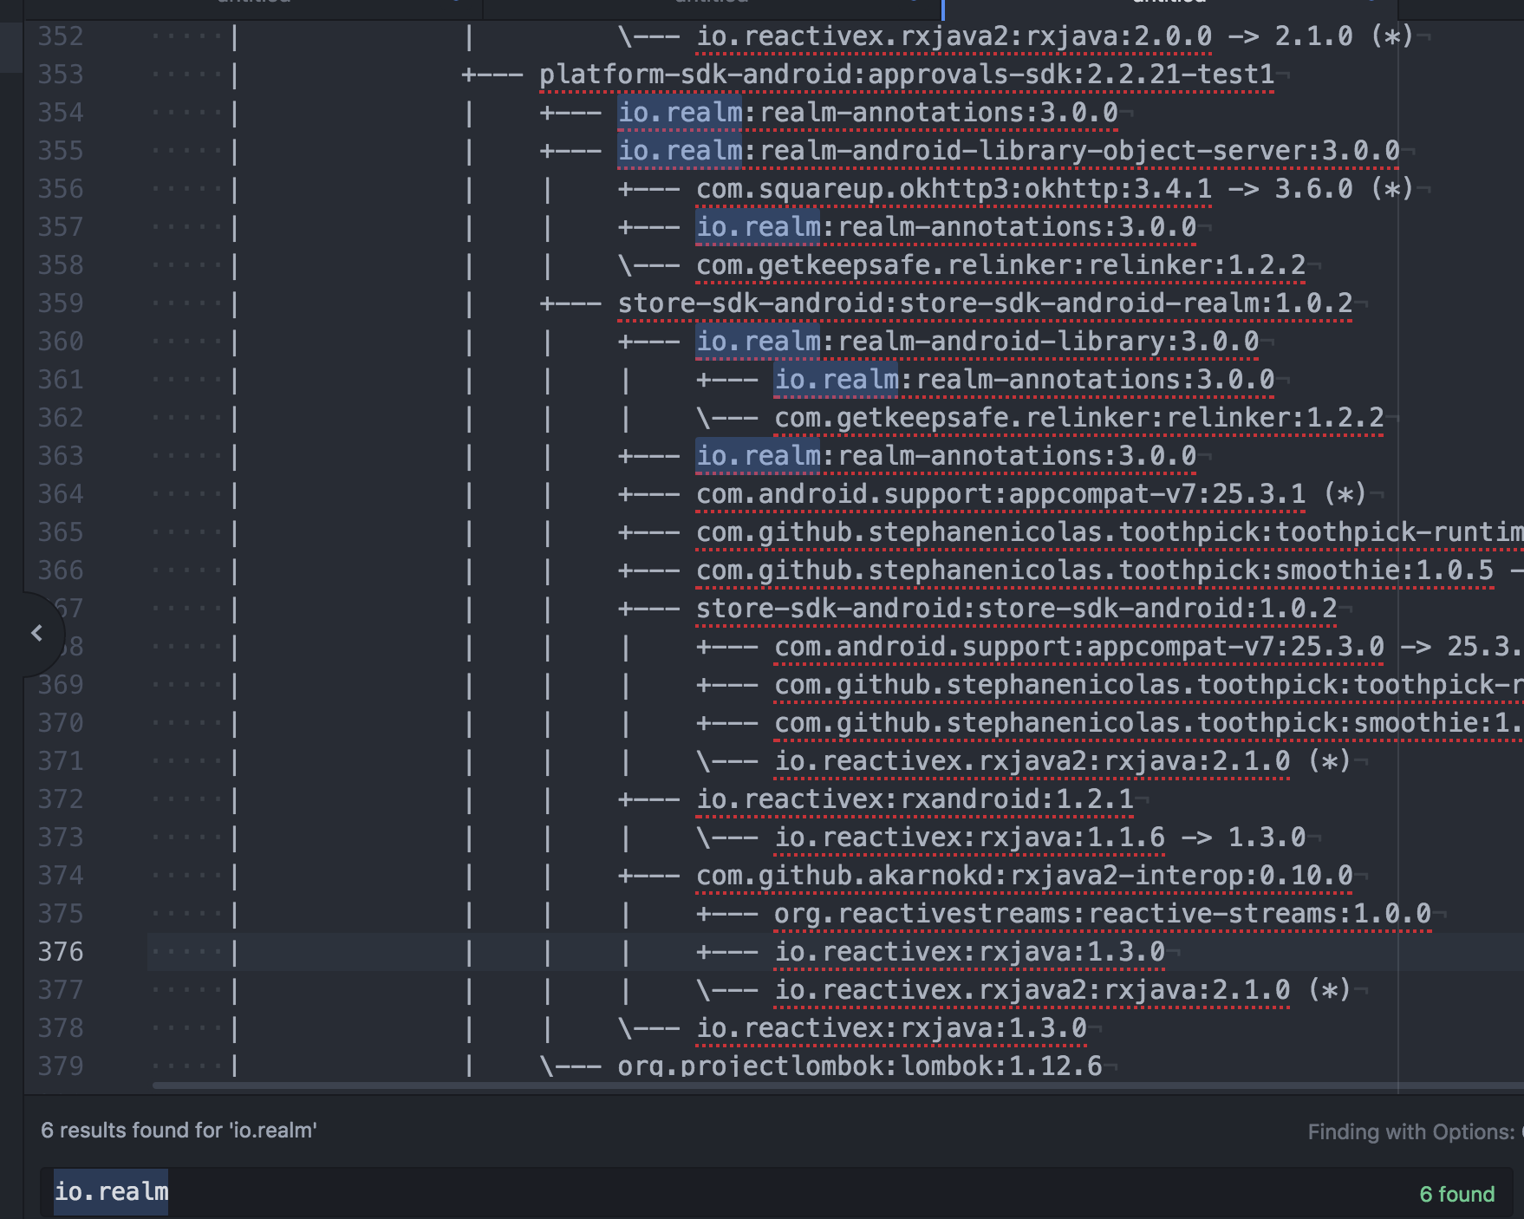The image size is (1524, 1219).
Task: Select the '6 results found for io.realm' text
Action: coord(179,1131)
